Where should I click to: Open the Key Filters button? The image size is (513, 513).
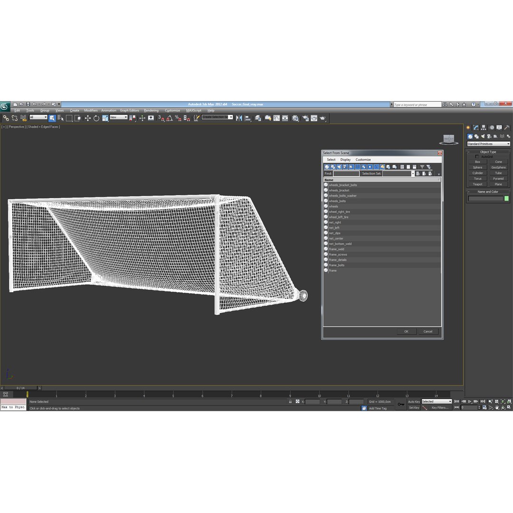(440, 408)
